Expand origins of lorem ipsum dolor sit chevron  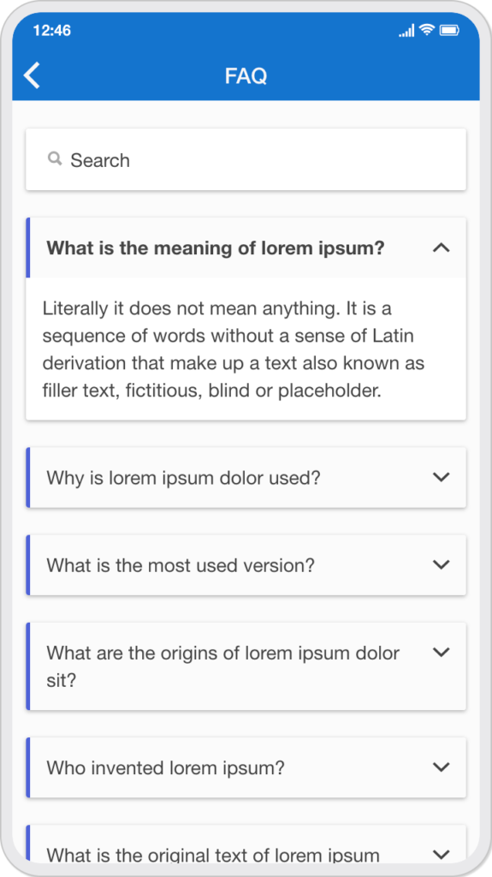(442, 652)
